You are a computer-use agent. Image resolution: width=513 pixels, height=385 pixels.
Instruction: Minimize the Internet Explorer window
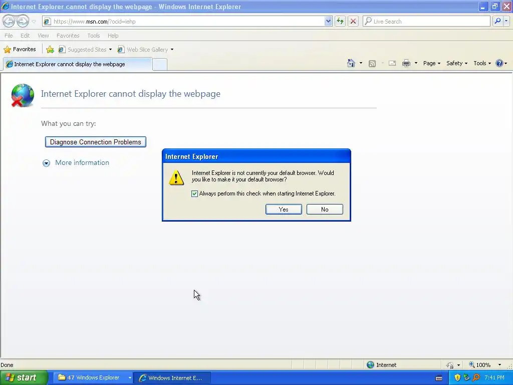pyautogui.click(x=482, y=7)
